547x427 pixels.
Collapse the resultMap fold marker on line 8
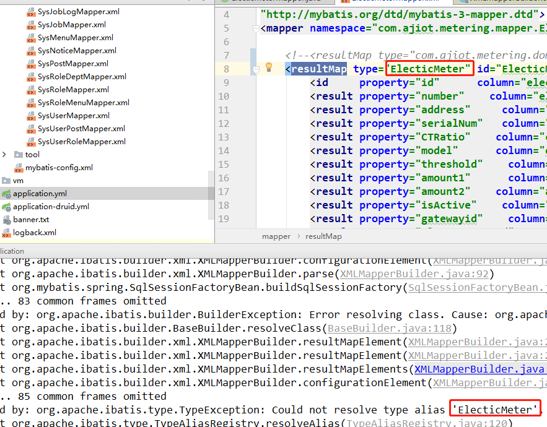[256, 70]
